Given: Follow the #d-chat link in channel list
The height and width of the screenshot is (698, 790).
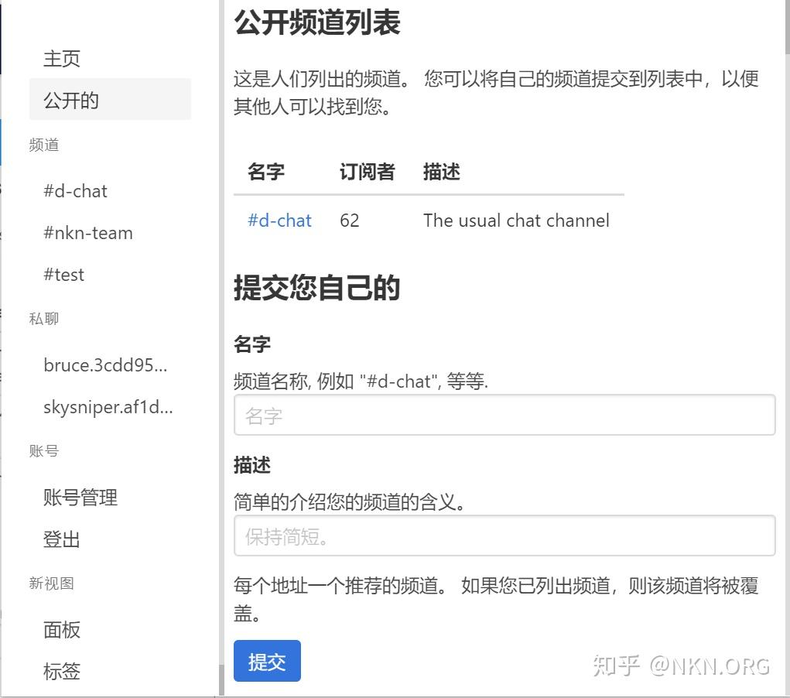Looking at the screenshot, I should coord(279,221).
